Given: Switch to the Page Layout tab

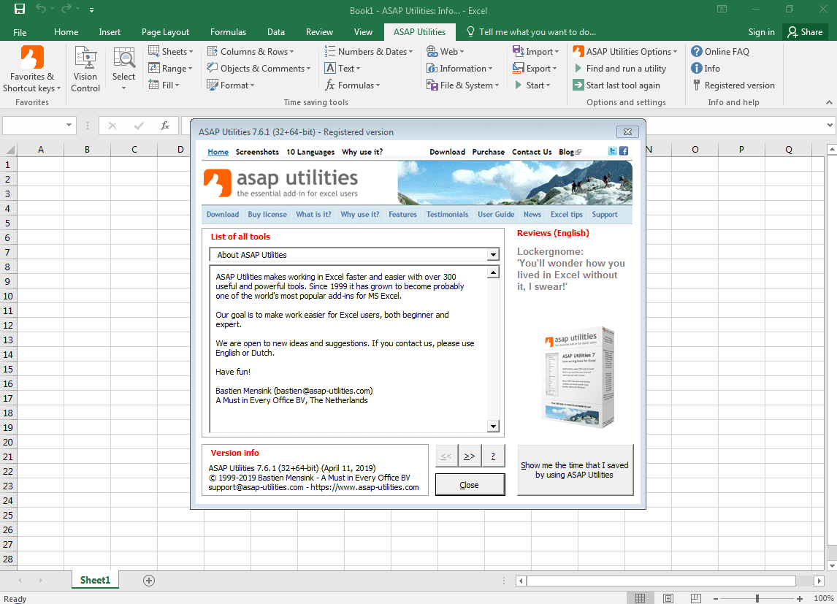Looking at the screenshot, I should click(x=165, y=32).
